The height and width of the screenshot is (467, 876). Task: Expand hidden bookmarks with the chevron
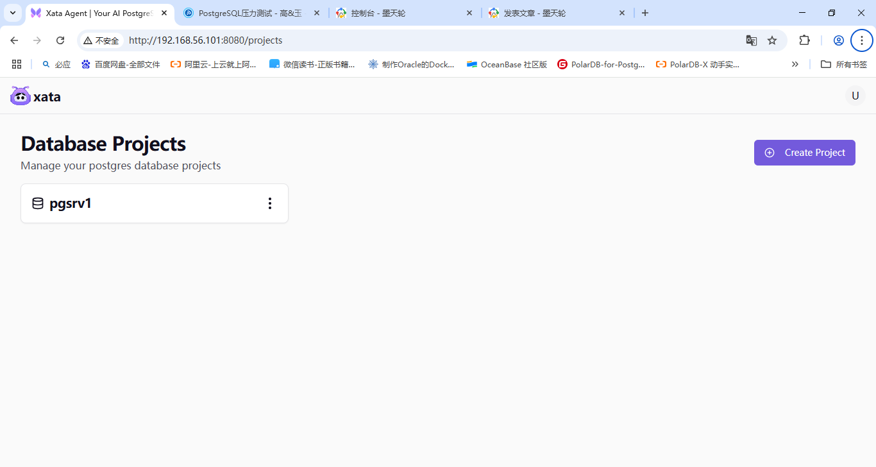pyautogui.click(x=795, y=64)
